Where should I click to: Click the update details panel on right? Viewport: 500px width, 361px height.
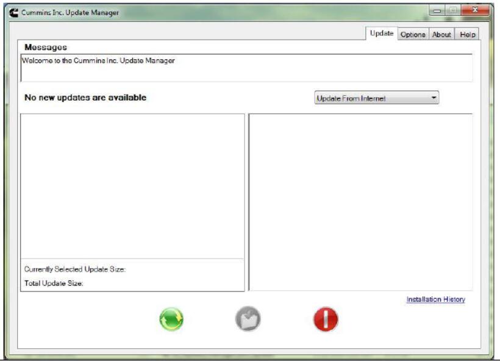click(360, 202)
